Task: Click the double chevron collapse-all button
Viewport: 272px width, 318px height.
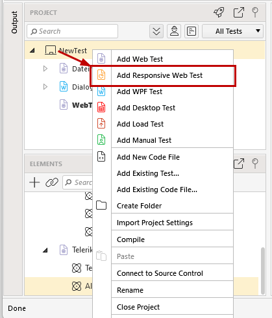Action: coord(156,31)
